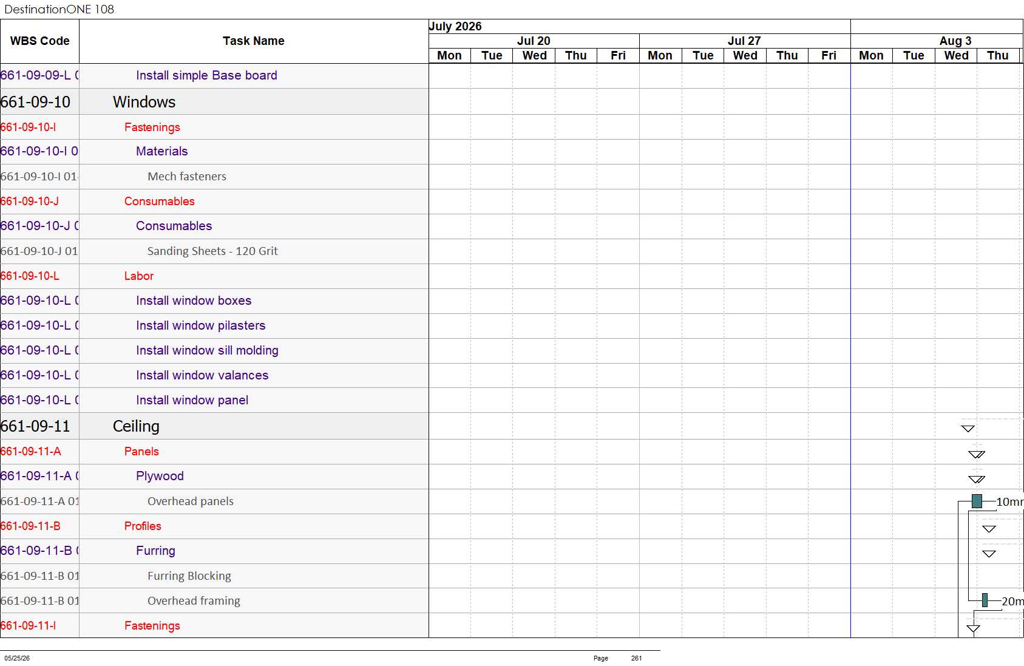The image size is (1024, 666).
Task: Click the ceiling Fastenings summary marker in Gantt
Action: pos(973,628)
